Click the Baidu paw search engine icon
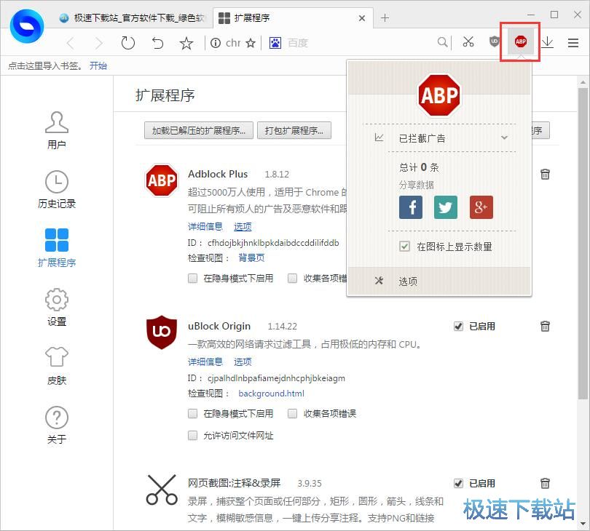 click(275, 43)
